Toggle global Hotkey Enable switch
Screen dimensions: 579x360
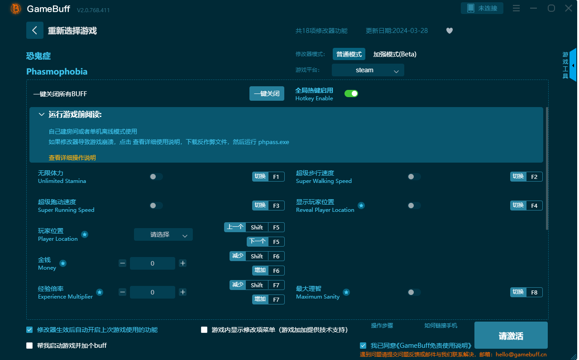click(x=351, y=94)
